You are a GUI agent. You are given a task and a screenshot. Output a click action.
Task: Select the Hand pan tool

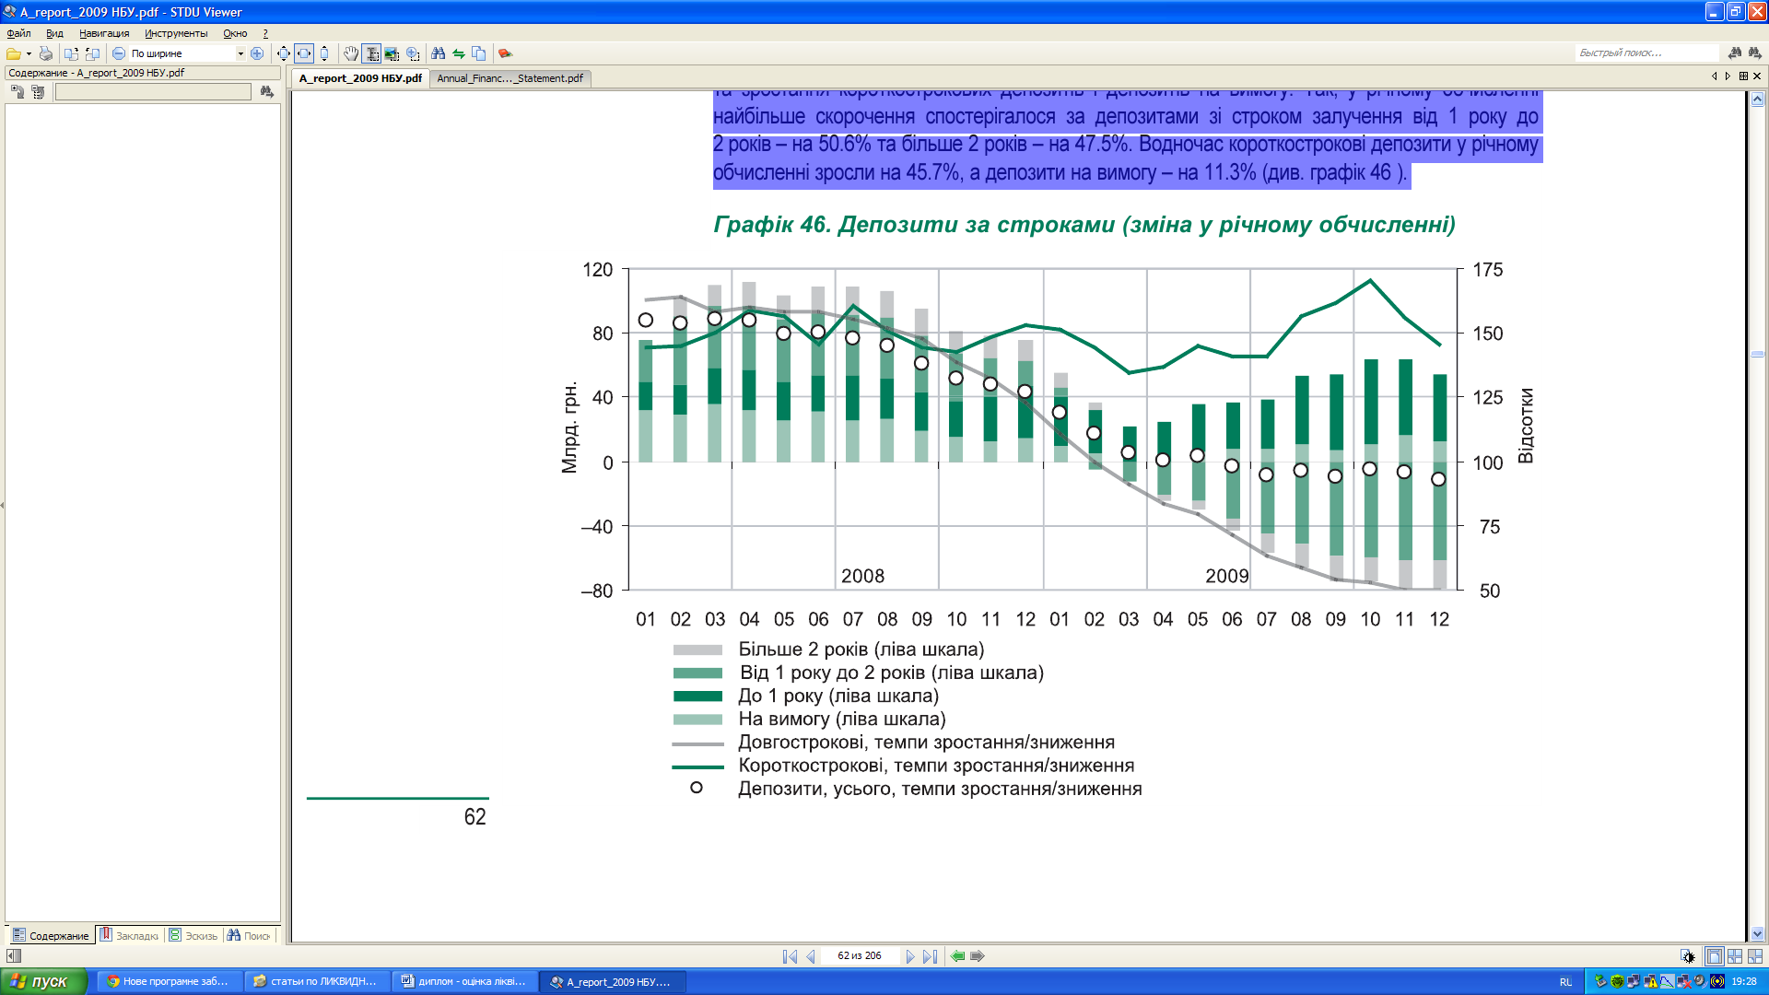[351, 53]
